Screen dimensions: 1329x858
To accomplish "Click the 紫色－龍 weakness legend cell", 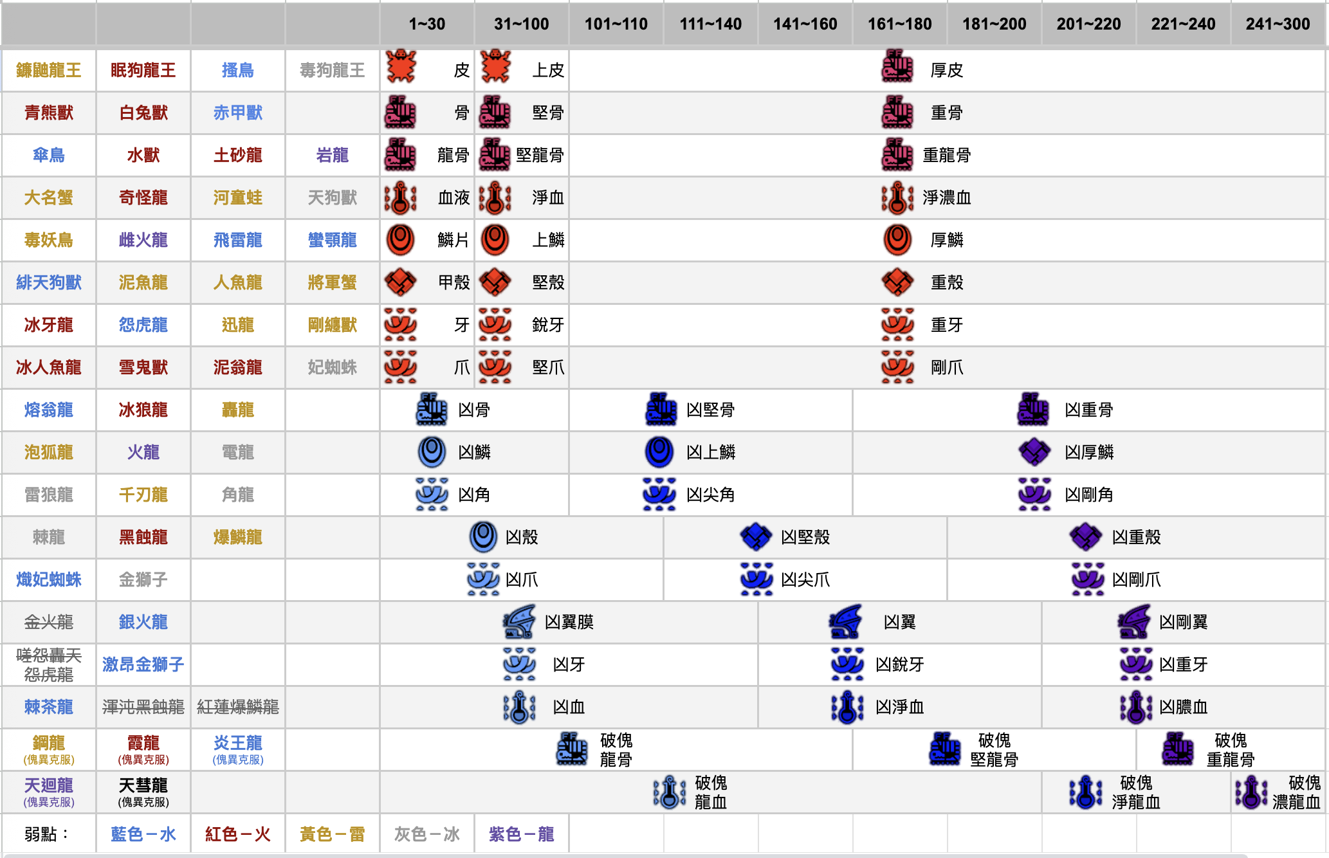I will pyautogui.click(x=522, y=834).
